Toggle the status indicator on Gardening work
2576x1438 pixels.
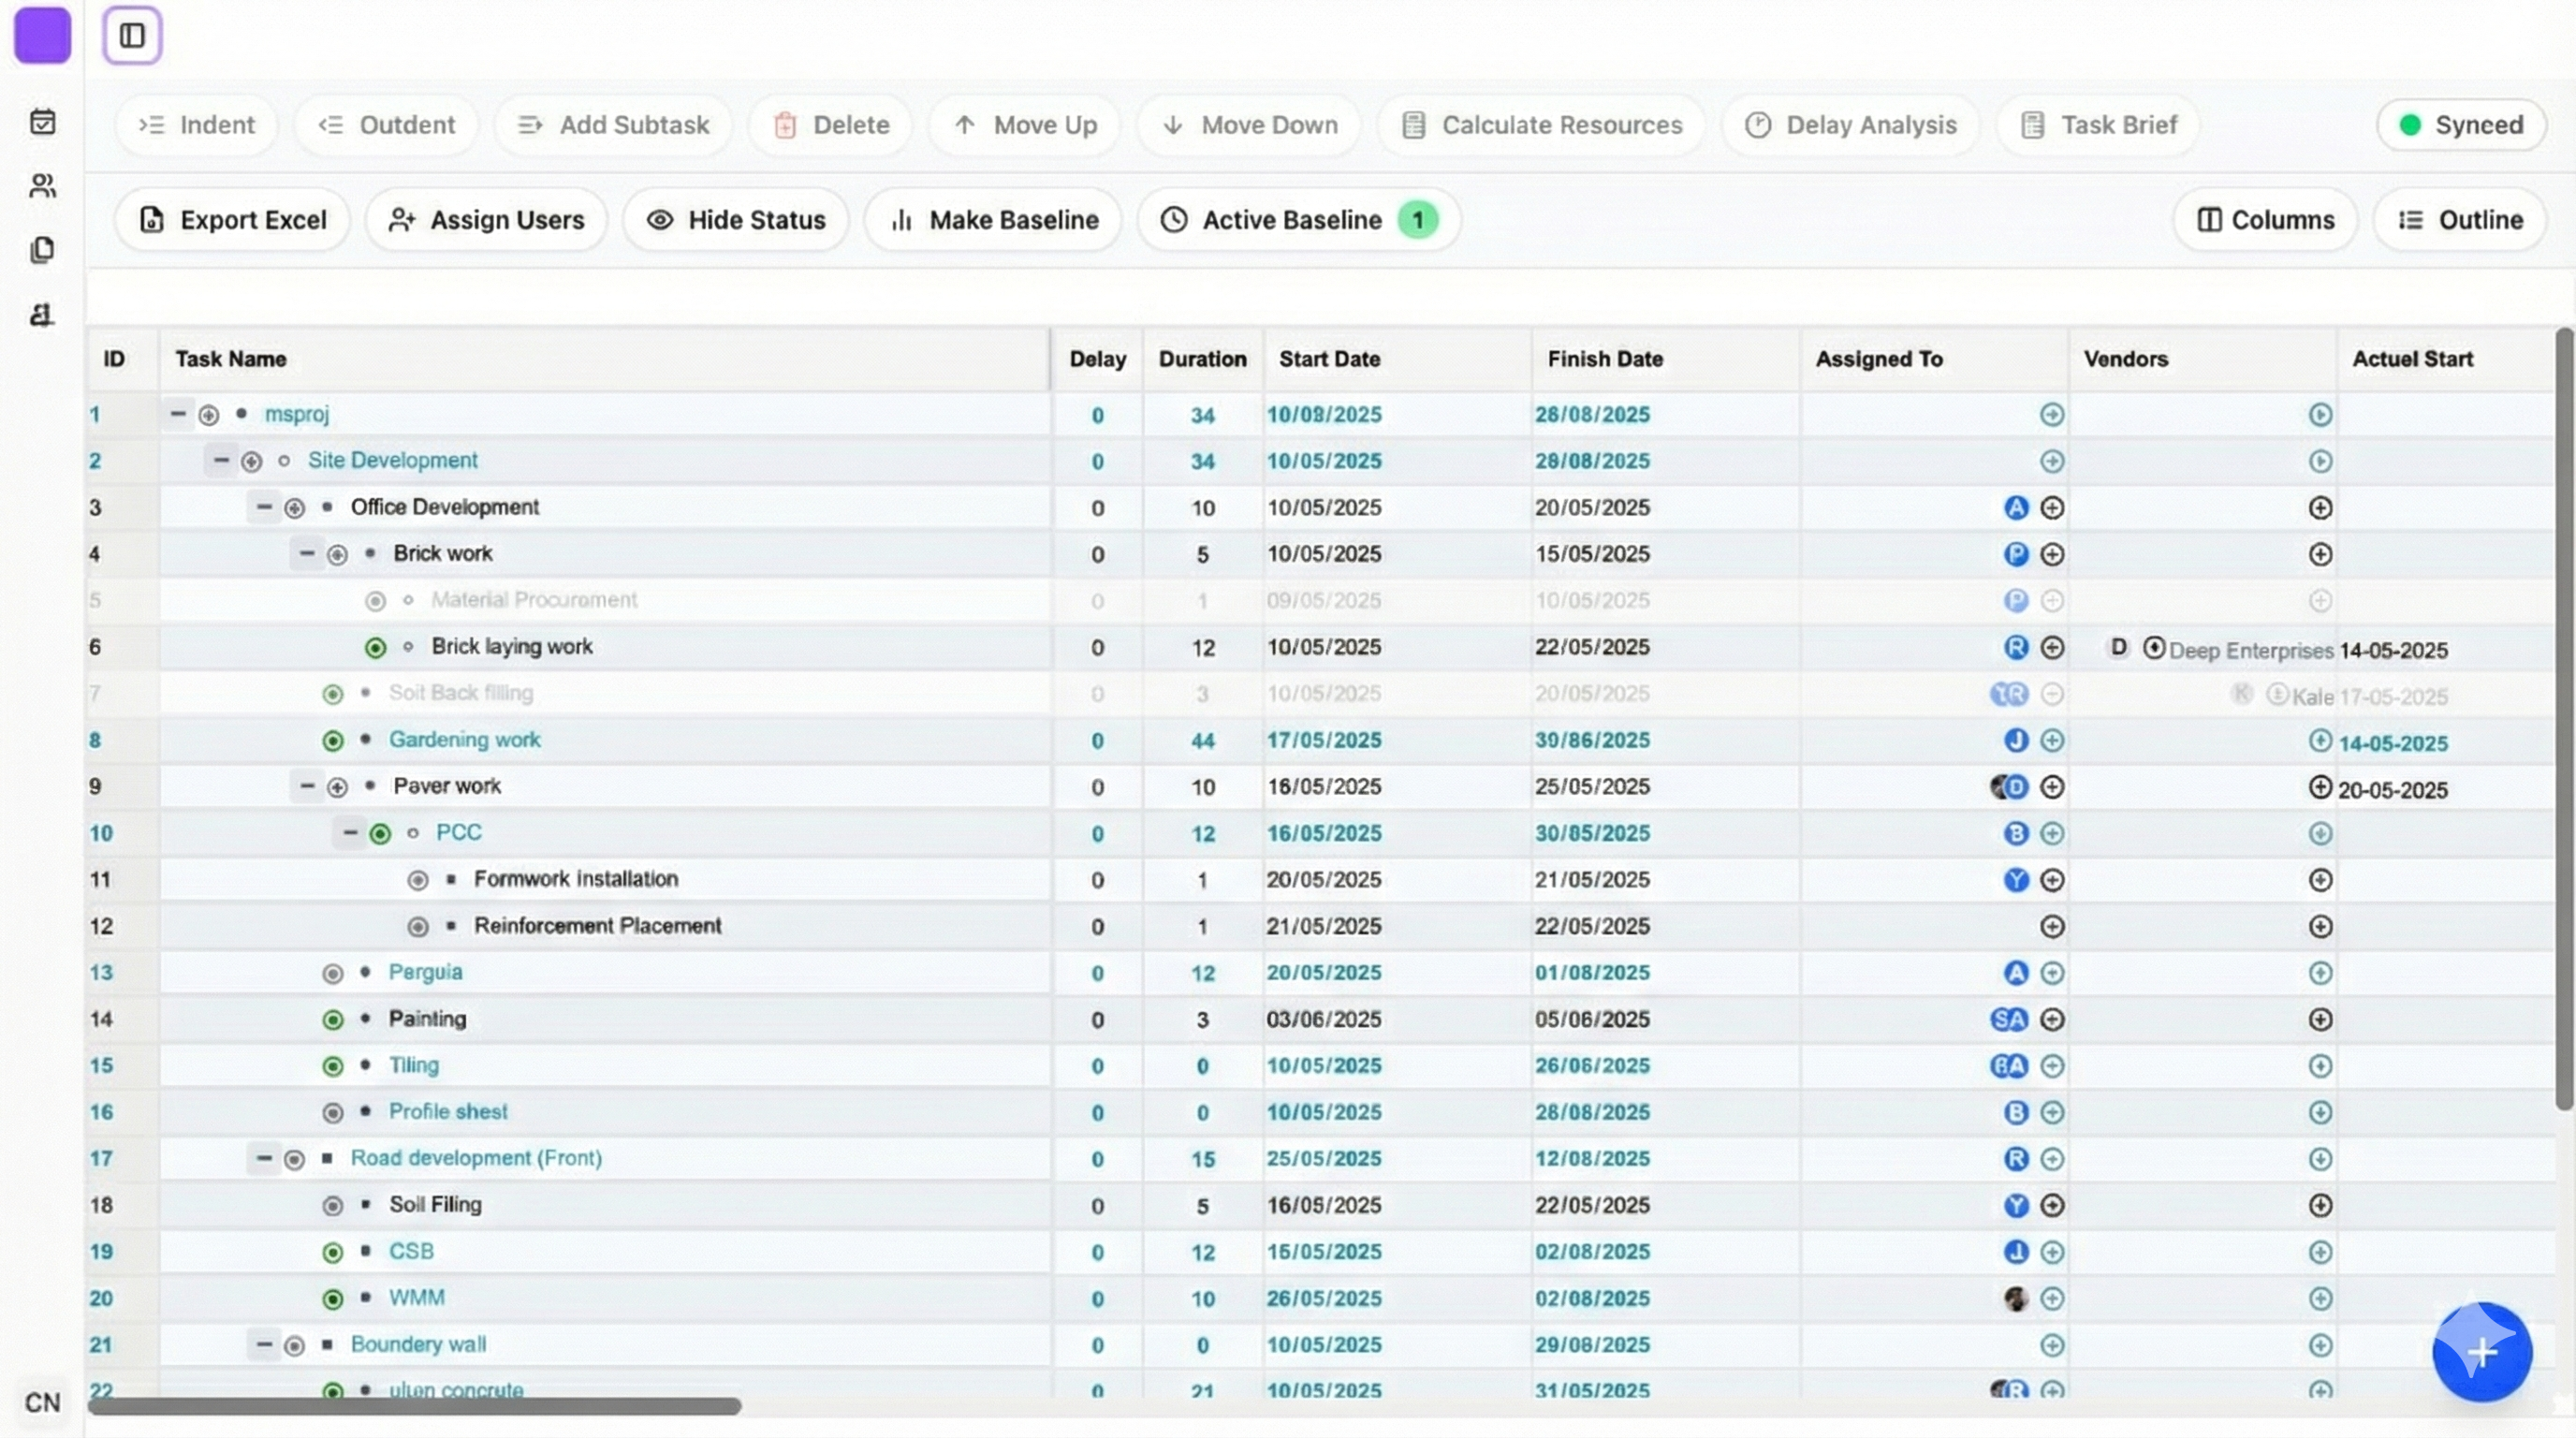(332, 741)
